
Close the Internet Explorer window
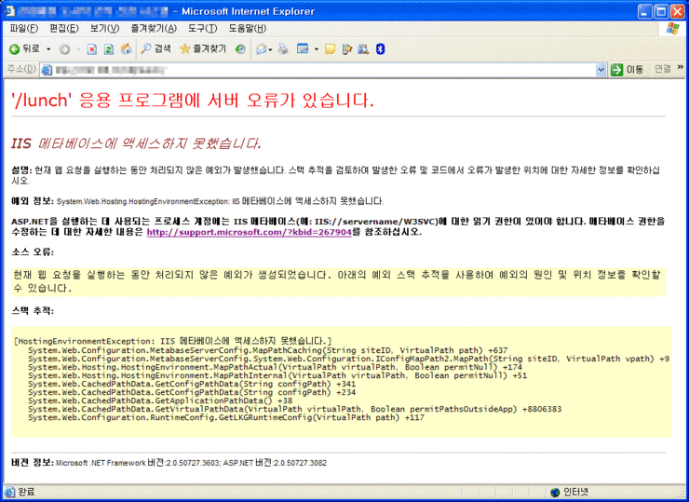tap(678, 11)
